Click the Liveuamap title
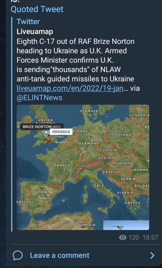 [x=35, y=32]
